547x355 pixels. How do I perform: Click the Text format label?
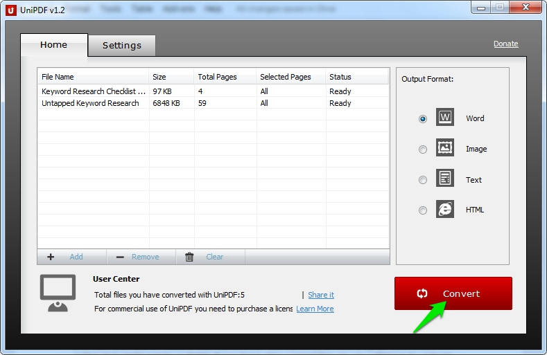click(x=474, y=180)
